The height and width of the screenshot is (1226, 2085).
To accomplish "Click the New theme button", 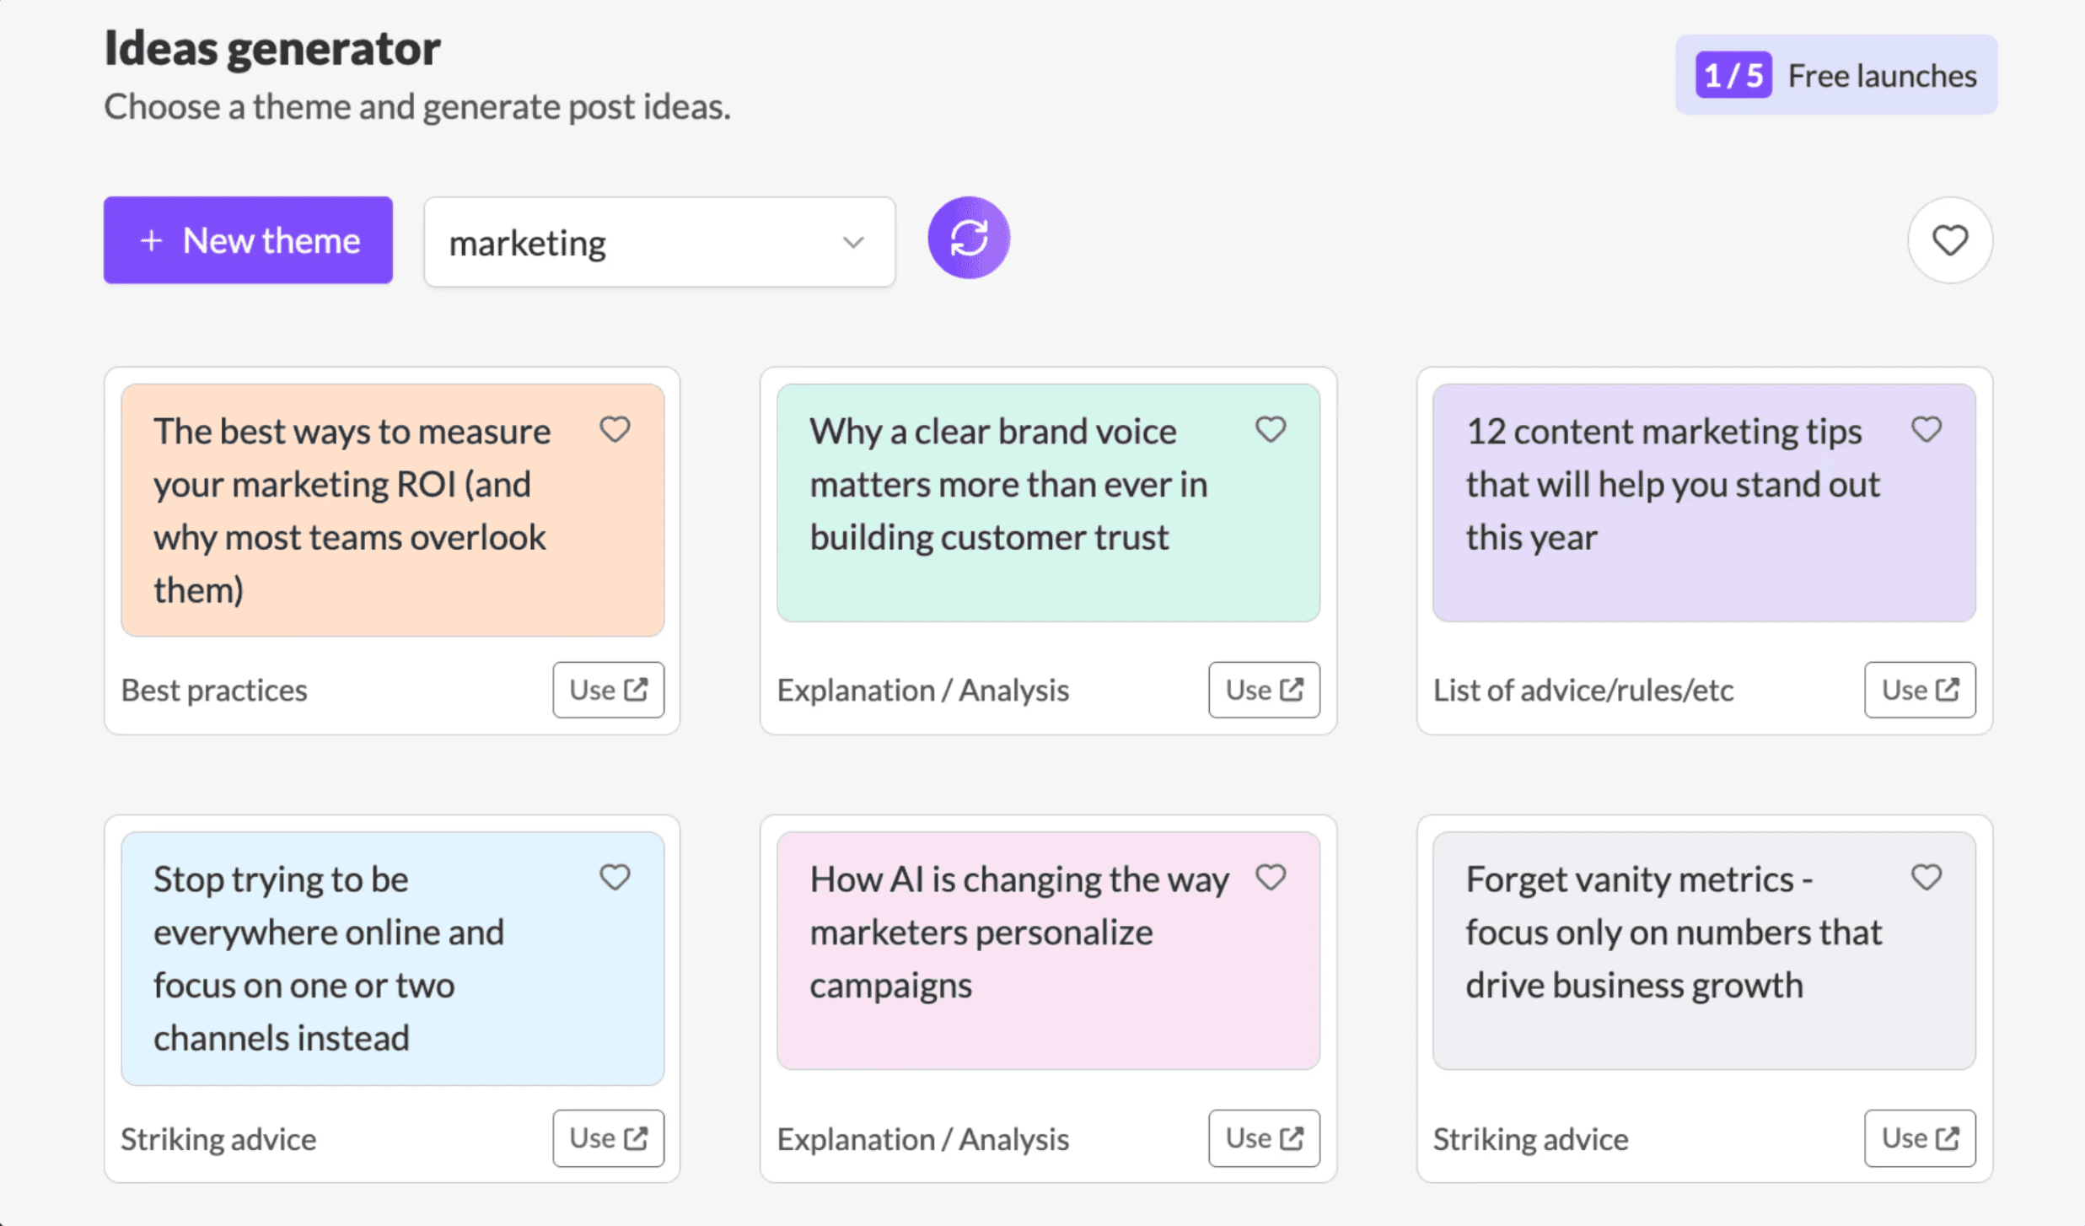I will [x=248, y=240].
